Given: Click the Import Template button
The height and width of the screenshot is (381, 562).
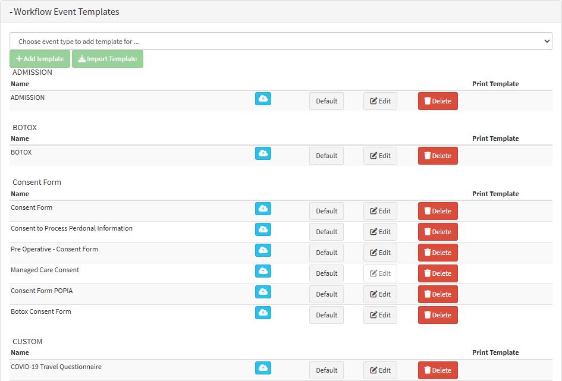Looking at the screenshot, I should point(108,59).
